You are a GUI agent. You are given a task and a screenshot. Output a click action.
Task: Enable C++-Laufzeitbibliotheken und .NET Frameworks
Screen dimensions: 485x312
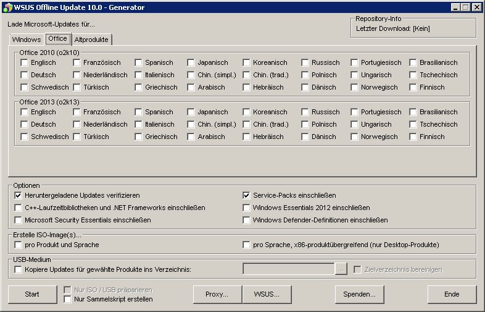click(18, 208)
